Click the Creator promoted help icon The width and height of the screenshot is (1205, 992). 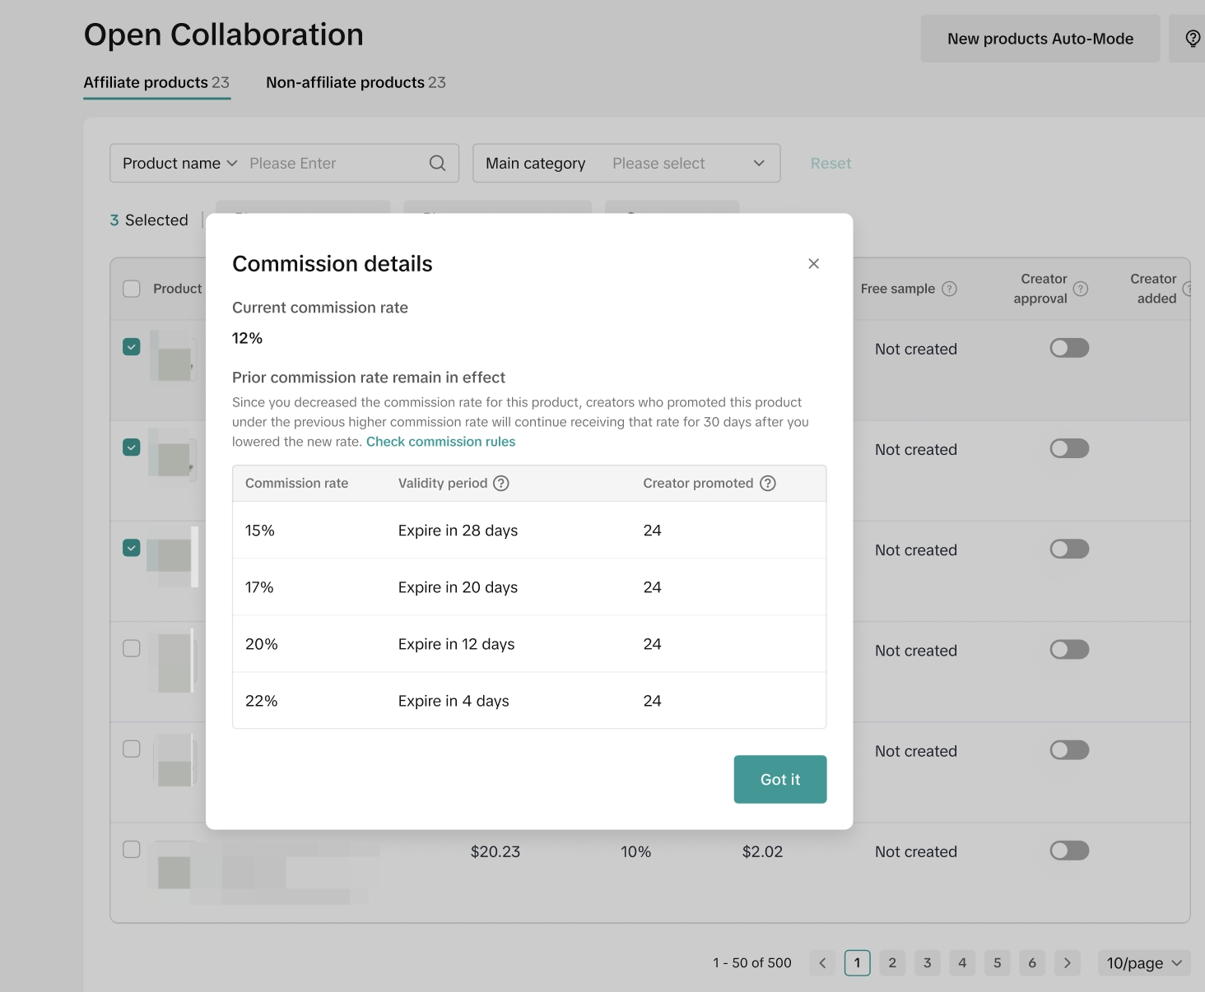coord(767,484)
